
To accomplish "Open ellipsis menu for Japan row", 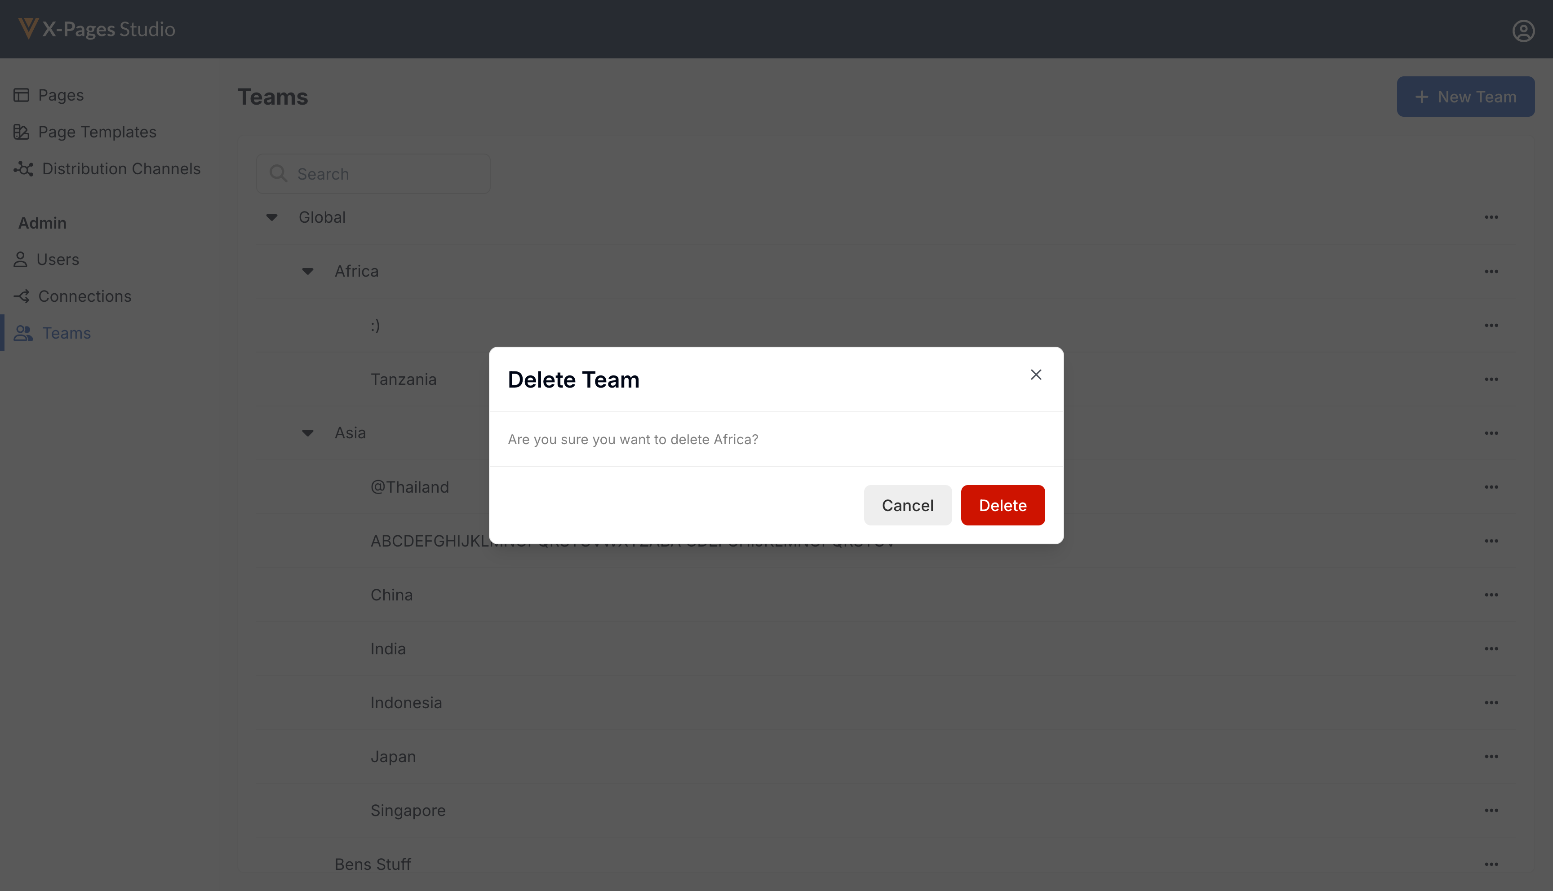I will 1491,756.
